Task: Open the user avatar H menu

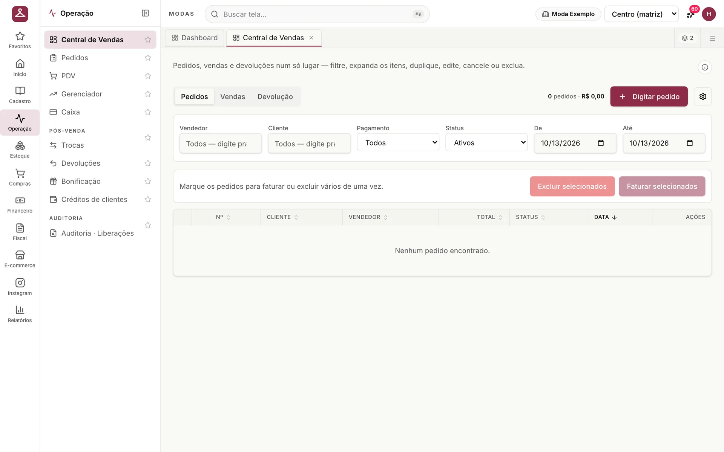Action: pos(709,14)
